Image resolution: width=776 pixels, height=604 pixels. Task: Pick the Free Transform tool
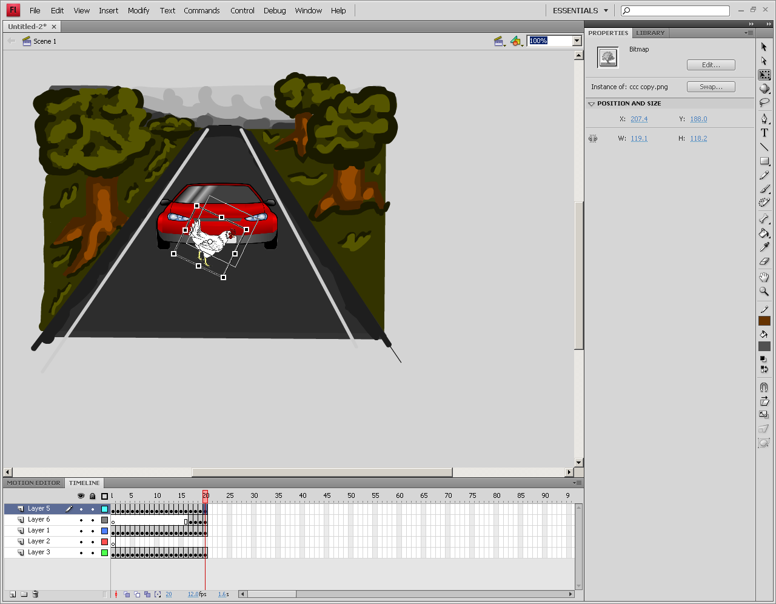point(764,75)
